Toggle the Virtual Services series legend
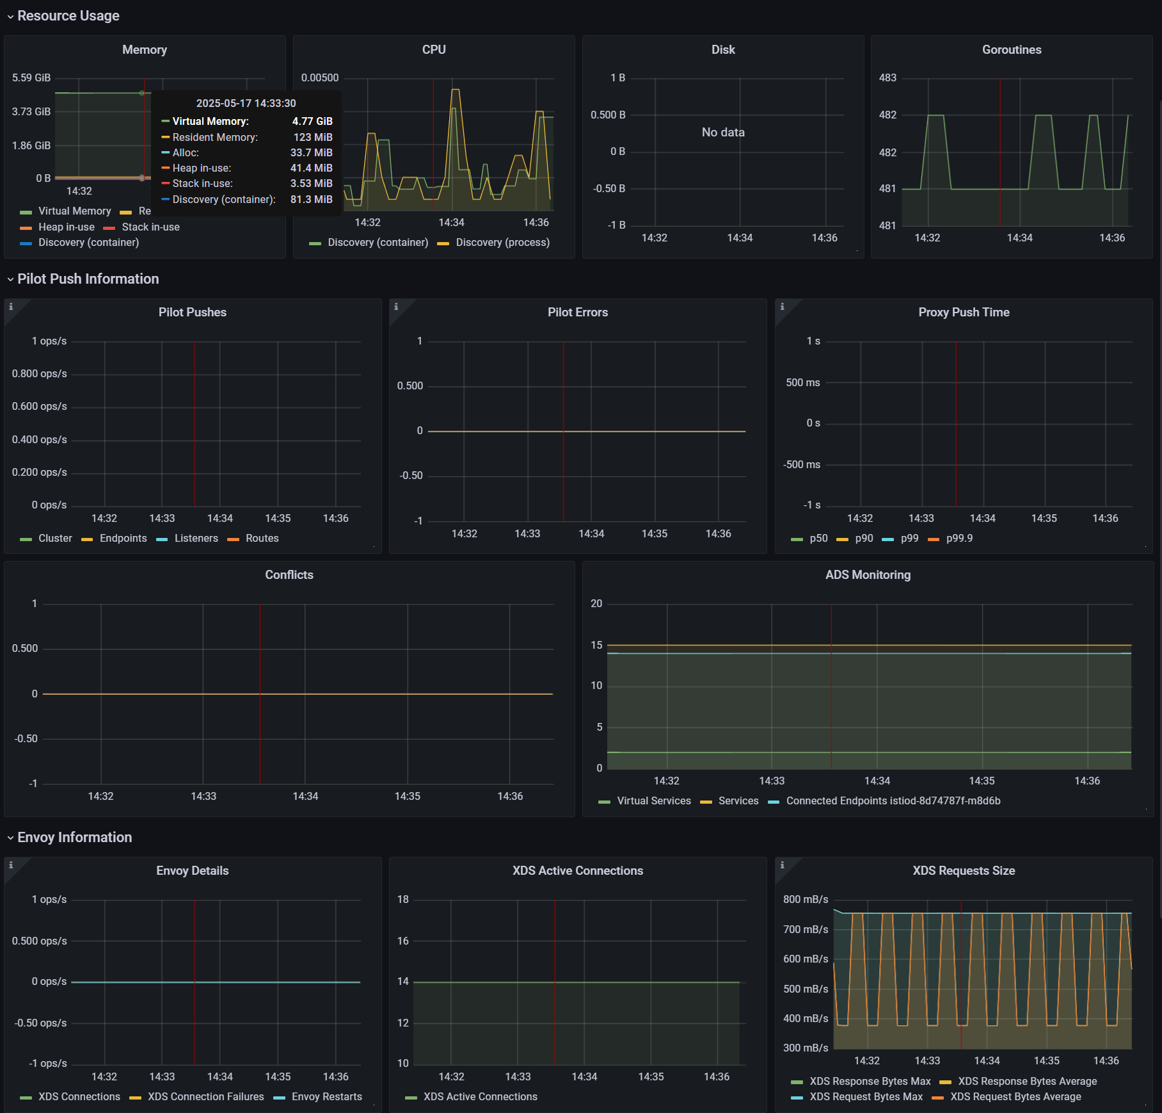This screenshot has width=1162, height=1113. tap(654, 801)
